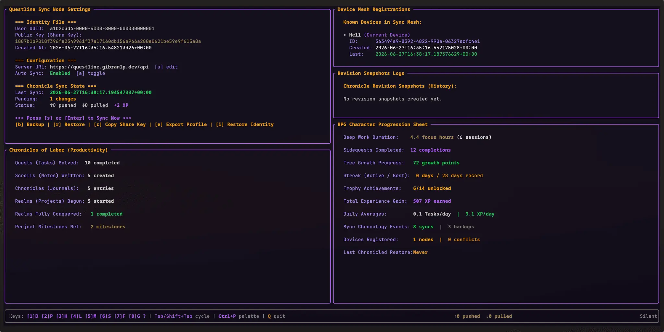Click the device Last seen timestamp
The height and width of the screenshot is (332, 664).
[426, 54]
